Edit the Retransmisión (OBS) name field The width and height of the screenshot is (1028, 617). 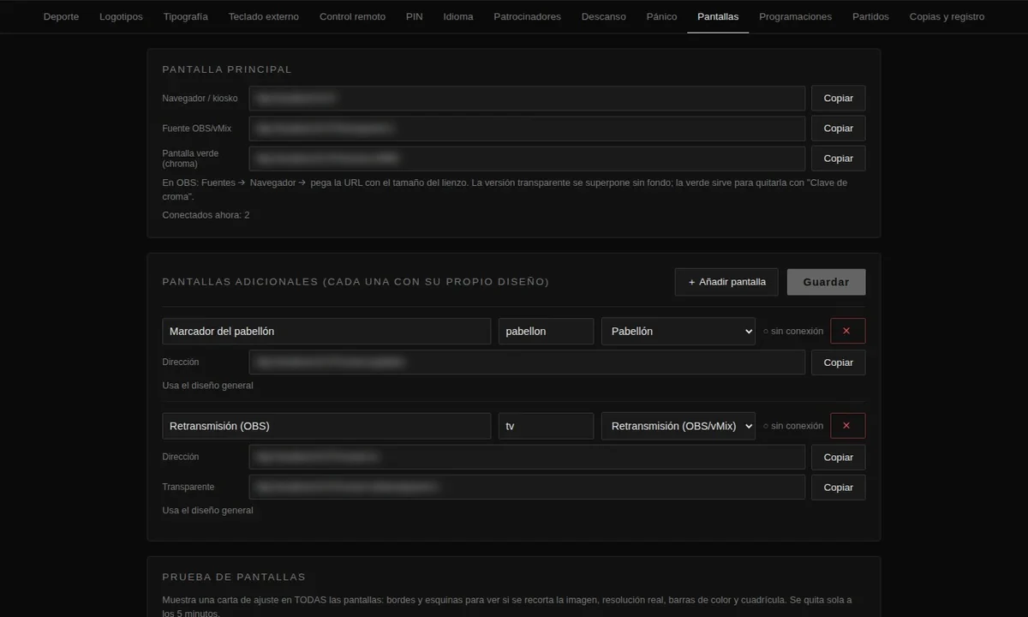(x=326, y=426)
